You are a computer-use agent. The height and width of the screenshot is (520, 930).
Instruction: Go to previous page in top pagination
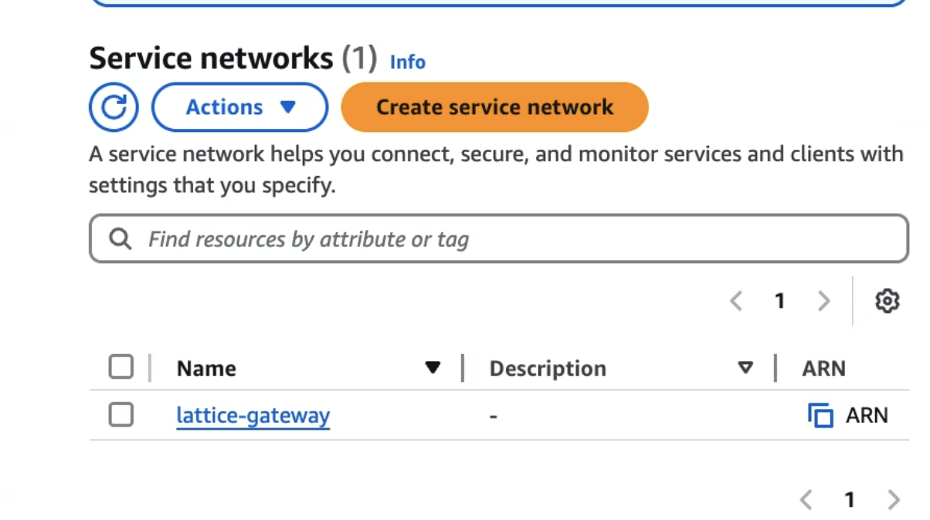coord(736,301)
